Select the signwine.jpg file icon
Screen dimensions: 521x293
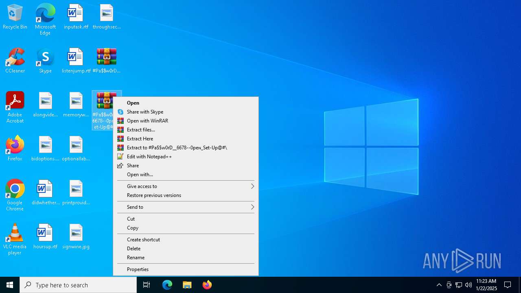[76, 236]
